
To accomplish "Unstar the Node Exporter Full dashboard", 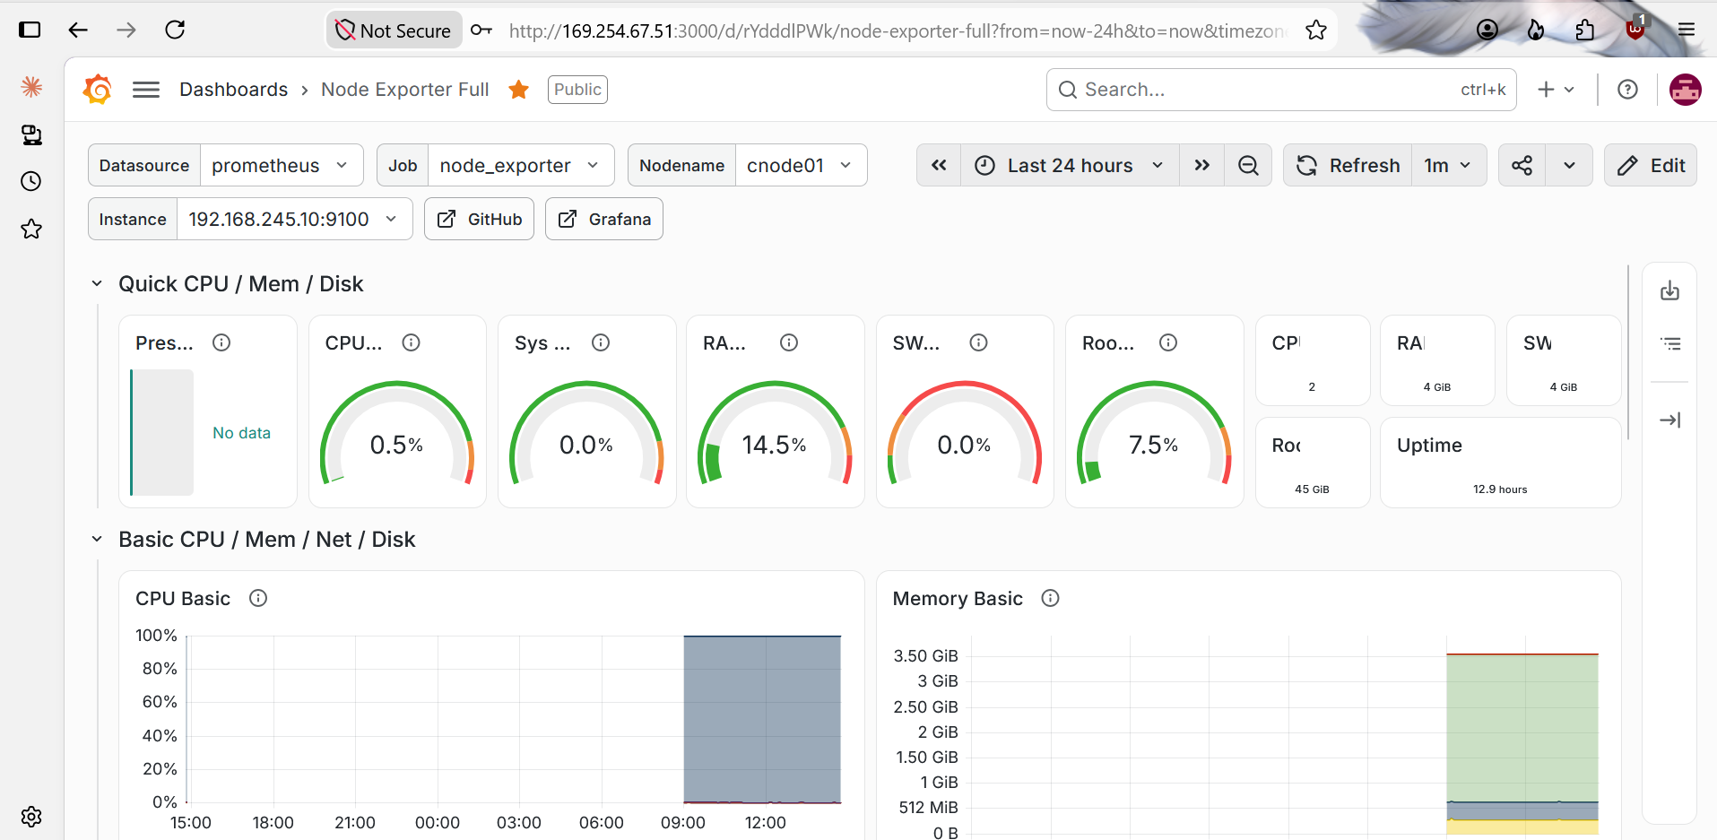I will pyautogui.click(x=518, y=90).
